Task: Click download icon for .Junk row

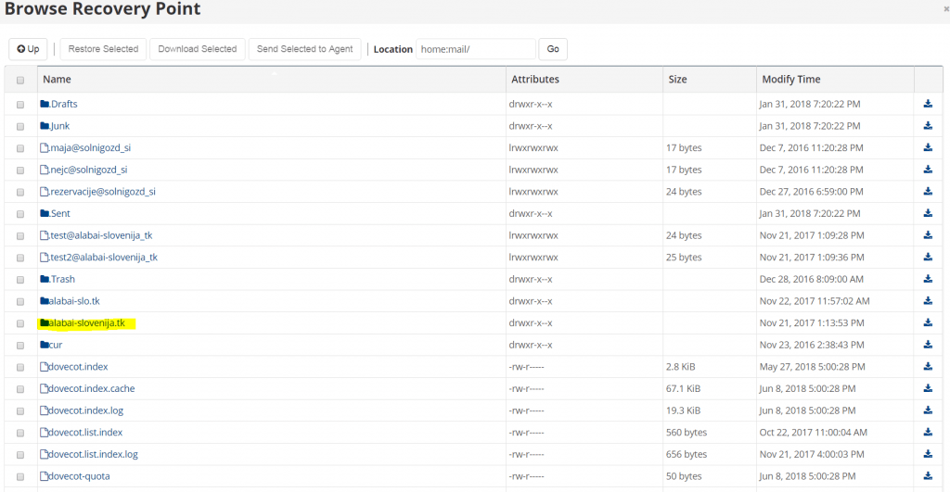Action: point(928,126)
